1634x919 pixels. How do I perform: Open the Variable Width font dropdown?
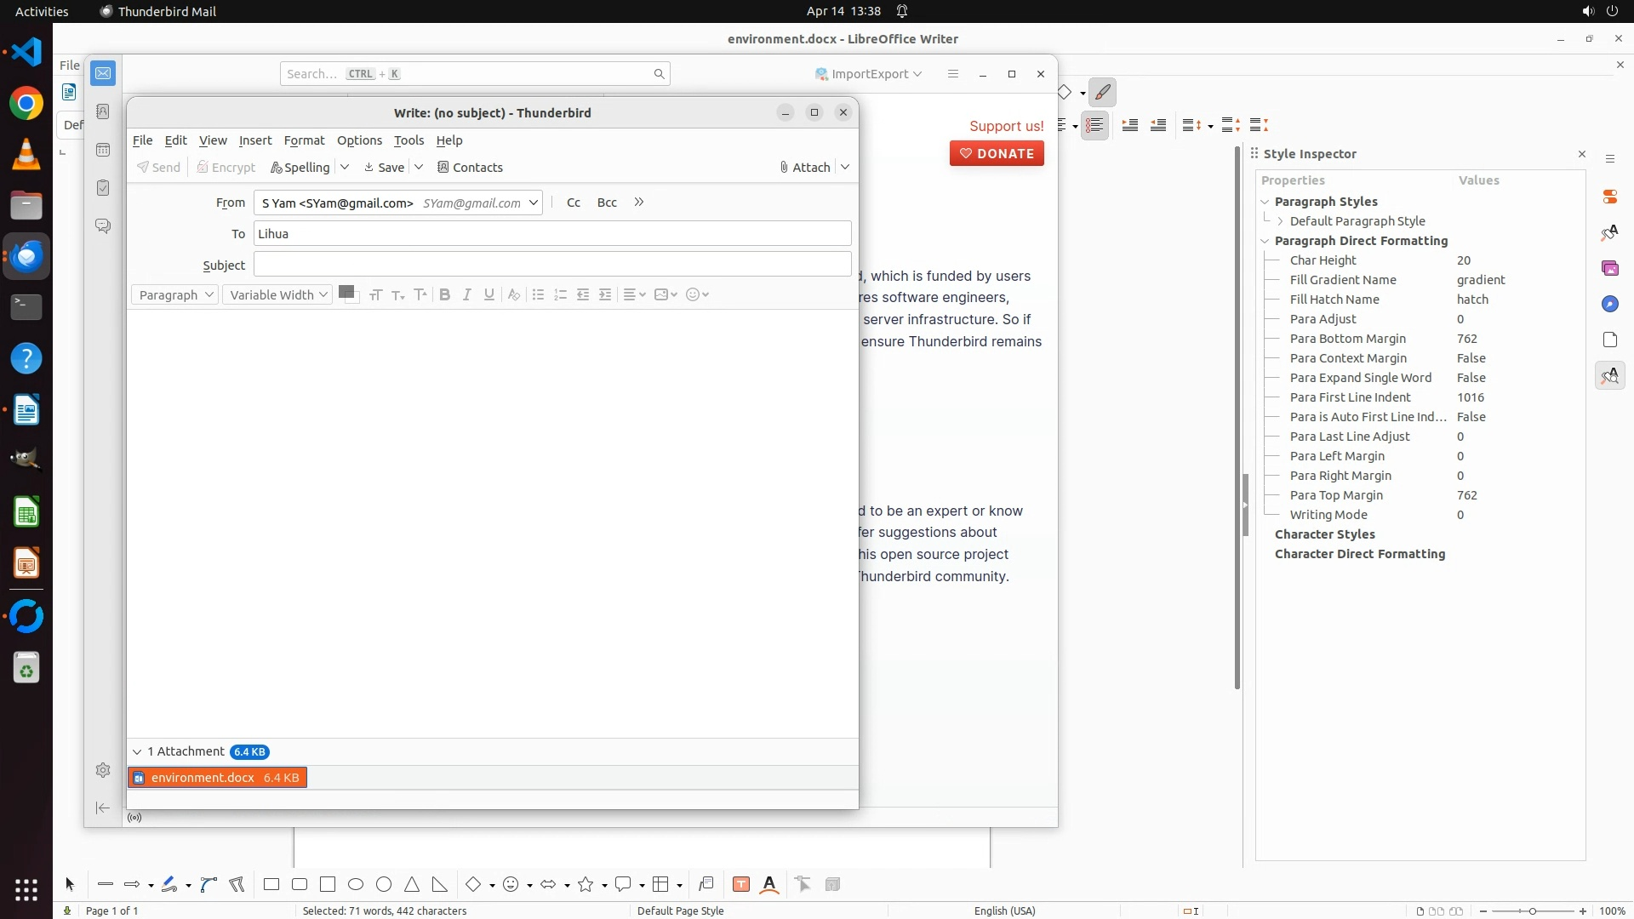click(x=277, y=294)
